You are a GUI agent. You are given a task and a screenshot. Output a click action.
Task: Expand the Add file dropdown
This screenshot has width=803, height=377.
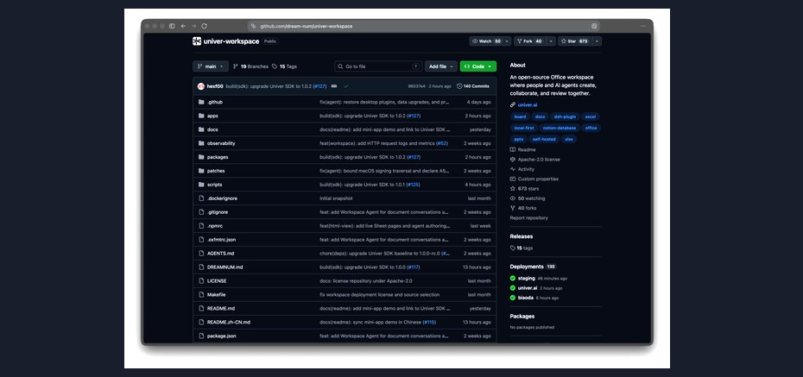441,66
